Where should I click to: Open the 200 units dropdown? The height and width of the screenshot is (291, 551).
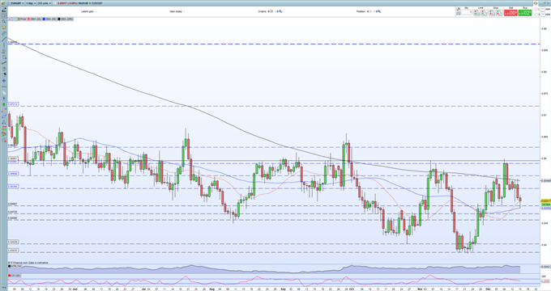pyautogui.click(x=45, y=3)
